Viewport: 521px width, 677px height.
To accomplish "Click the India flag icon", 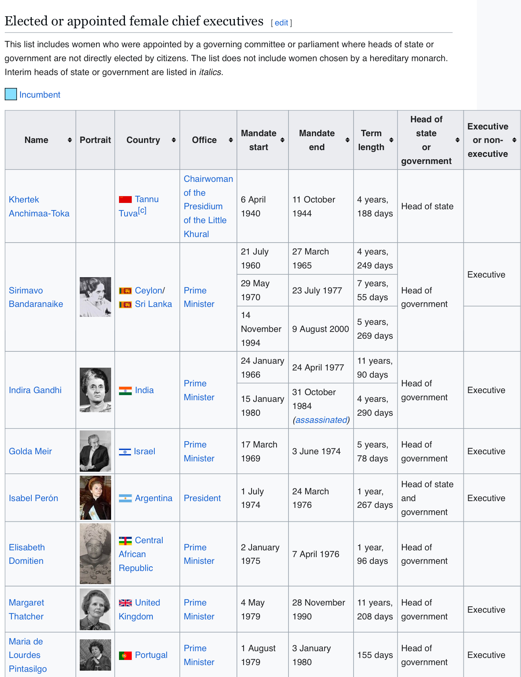I will [x=125, y=391].
